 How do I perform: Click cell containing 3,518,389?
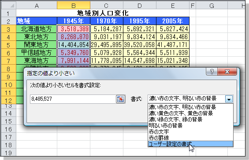point(74,29)
